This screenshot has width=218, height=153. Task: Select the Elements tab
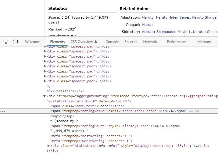pyautogui.click(x=57, y=42)
